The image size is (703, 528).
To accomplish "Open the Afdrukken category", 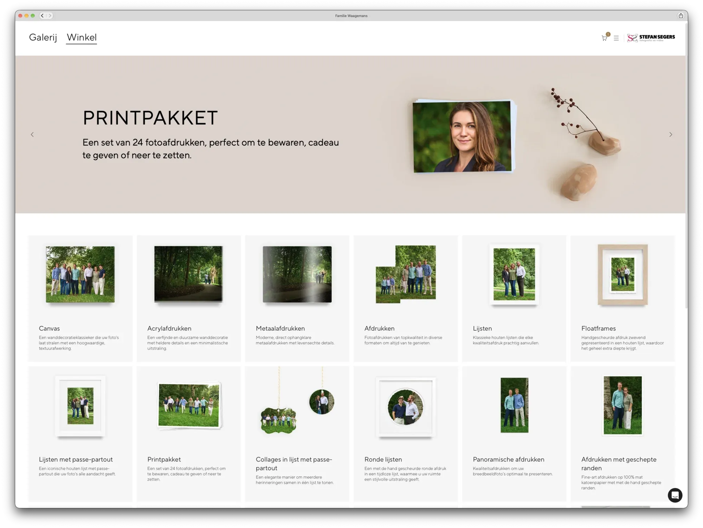I will [x=406, y=298].
